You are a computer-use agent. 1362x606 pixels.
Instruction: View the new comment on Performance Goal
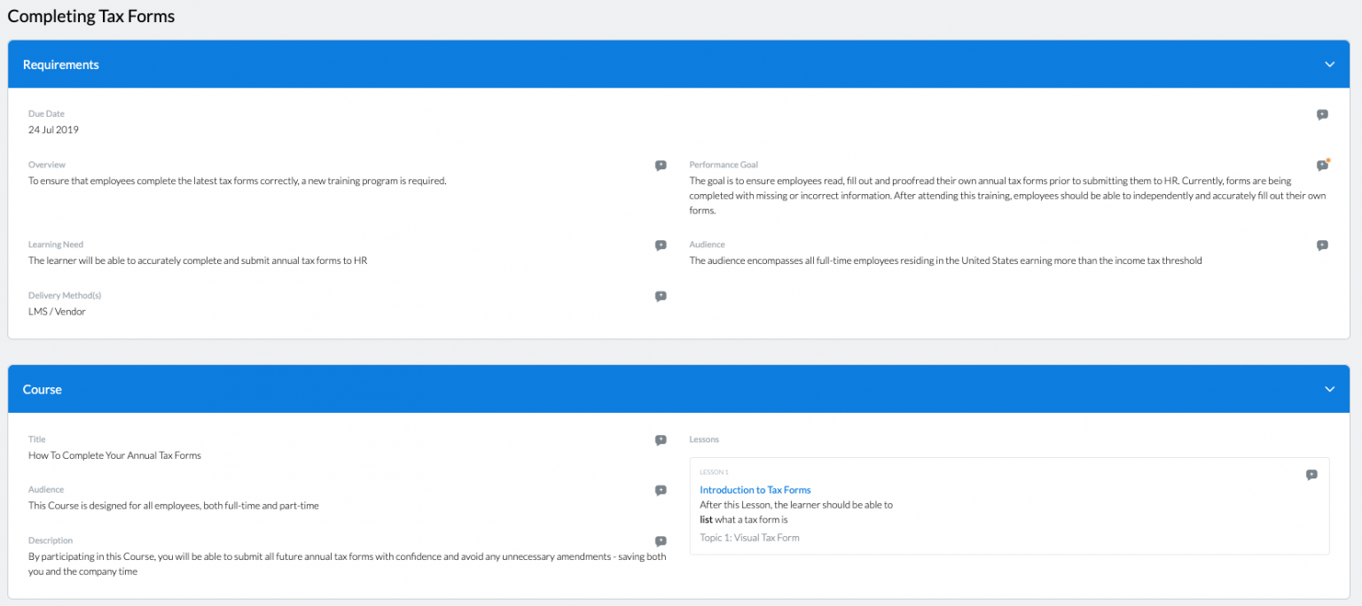point(1321,165)
